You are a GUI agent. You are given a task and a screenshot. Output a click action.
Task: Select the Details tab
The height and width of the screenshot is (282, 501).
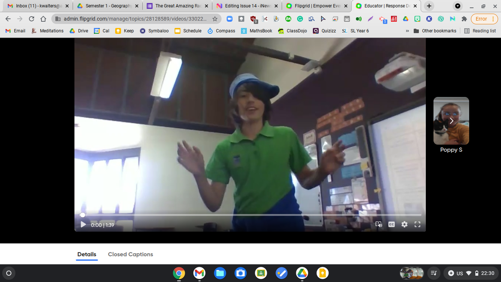click(87, 254)
